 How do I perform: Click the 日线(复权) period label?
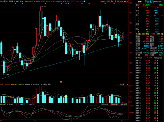(4, 1)
